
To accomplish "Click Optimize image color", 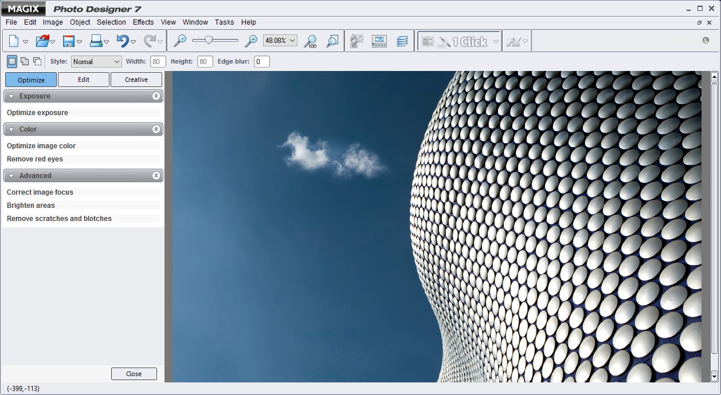I will [x=41, y=146].
